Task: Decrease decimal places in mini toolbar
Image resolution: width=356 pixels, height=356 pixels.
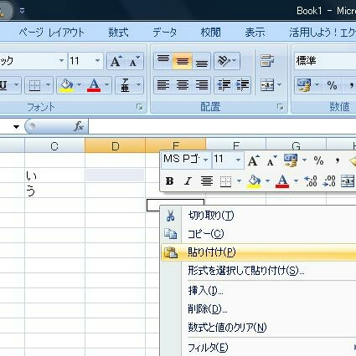Action: click(329, 181)
